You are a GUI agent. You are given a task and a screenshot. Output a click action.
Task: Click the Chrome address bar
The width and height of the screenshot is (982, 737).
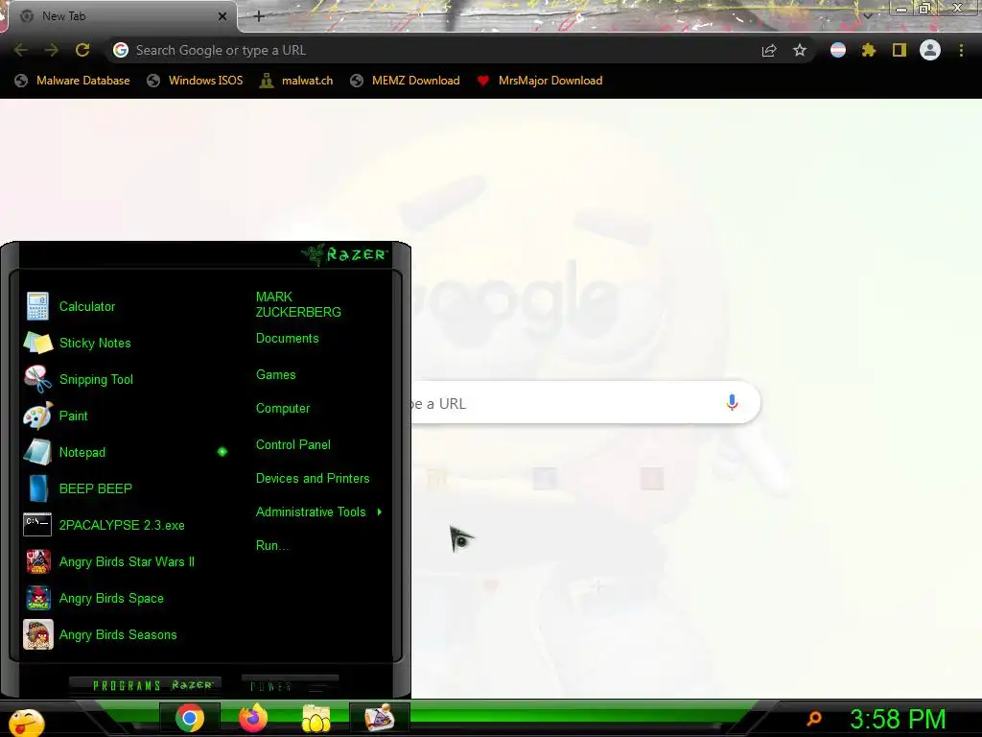coord(433,50)
